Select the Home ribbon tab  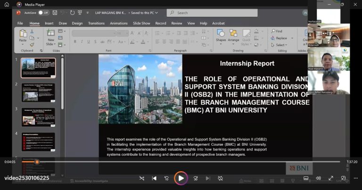34,23
